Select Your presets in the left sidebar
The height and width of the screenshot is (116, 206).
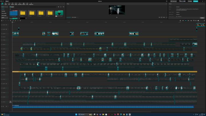[x=4, y=13]
